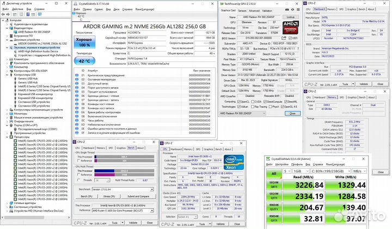The image size is (392, 229).
Task: Click the Submit and Compare button
Action: (x=138, y=196)
